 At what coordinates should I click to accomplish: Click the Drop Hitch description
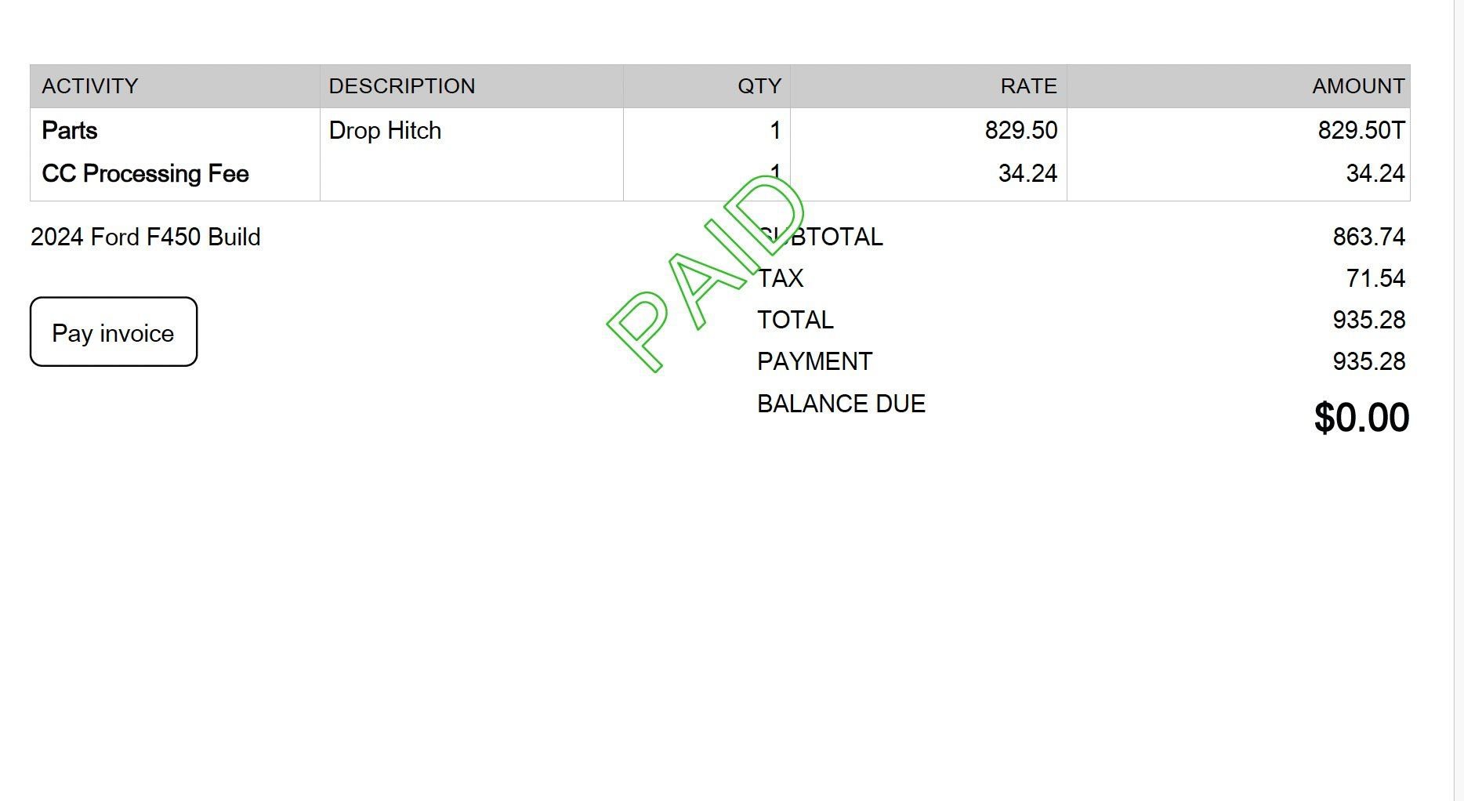pyautogui.click(x=385, y=130)
